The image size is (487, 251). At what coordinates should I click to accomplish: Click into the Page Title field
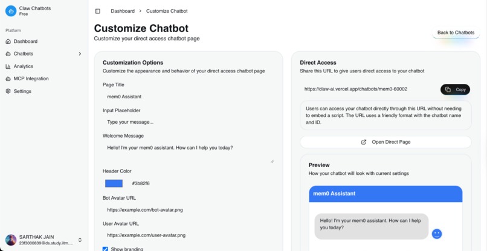pos(189,97)
